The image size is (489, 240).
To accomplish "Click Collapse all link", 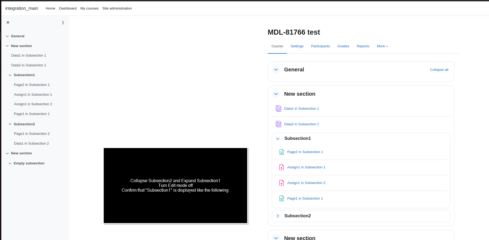I will tap(439, 70).
